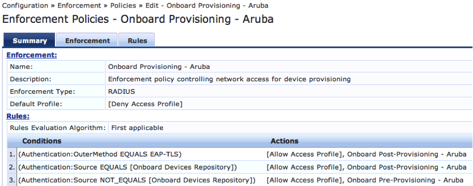
Task: Switch to the Summary tab
Action: tap(29, 40)
